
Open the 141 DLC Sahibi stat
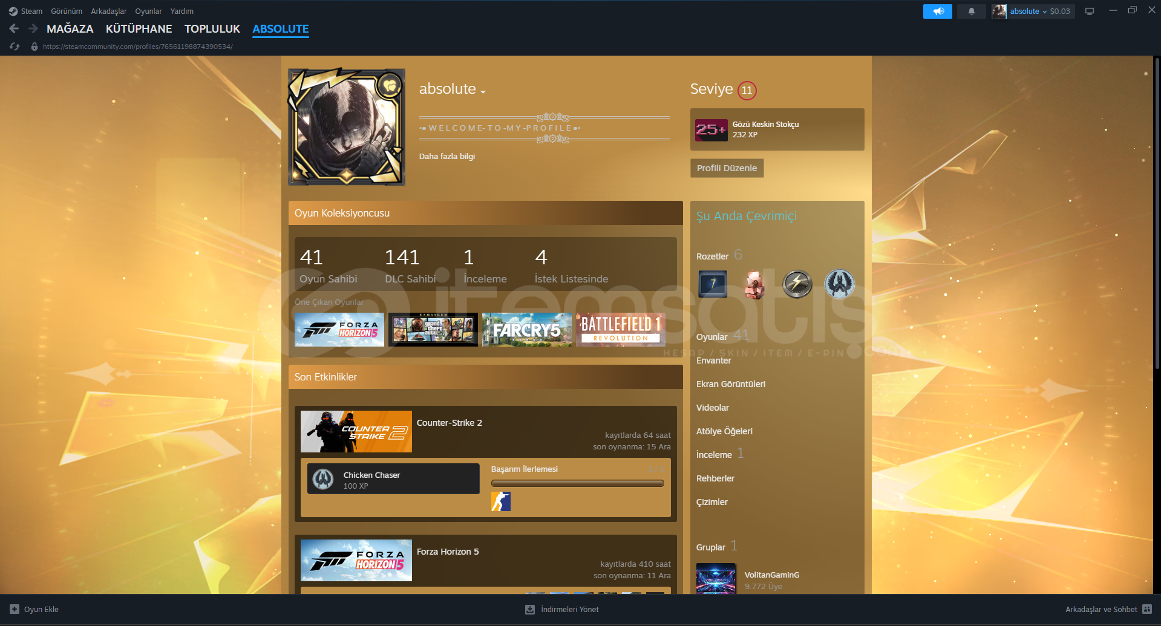pyautogui.click(x=410, y=266)
